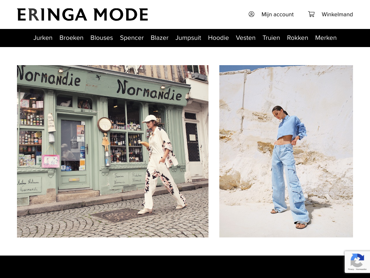Screen dimensions: 370x278
Task: Click the reCAPTCHA badge icon
Action: pyautogui.click(x=357, y=260)
